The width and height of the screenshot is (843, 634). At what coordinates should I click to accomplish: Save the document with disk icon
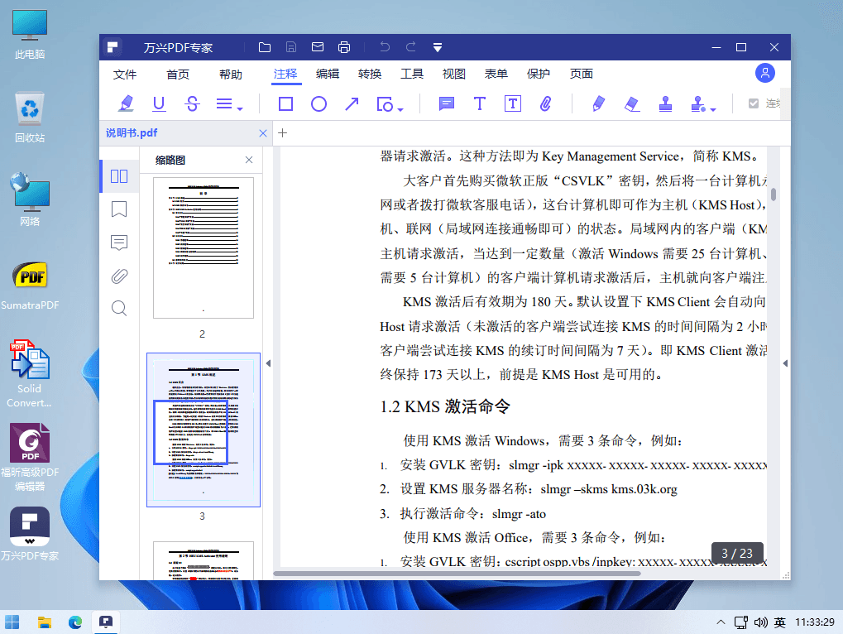pyautogui.click(x=291, y=47)
